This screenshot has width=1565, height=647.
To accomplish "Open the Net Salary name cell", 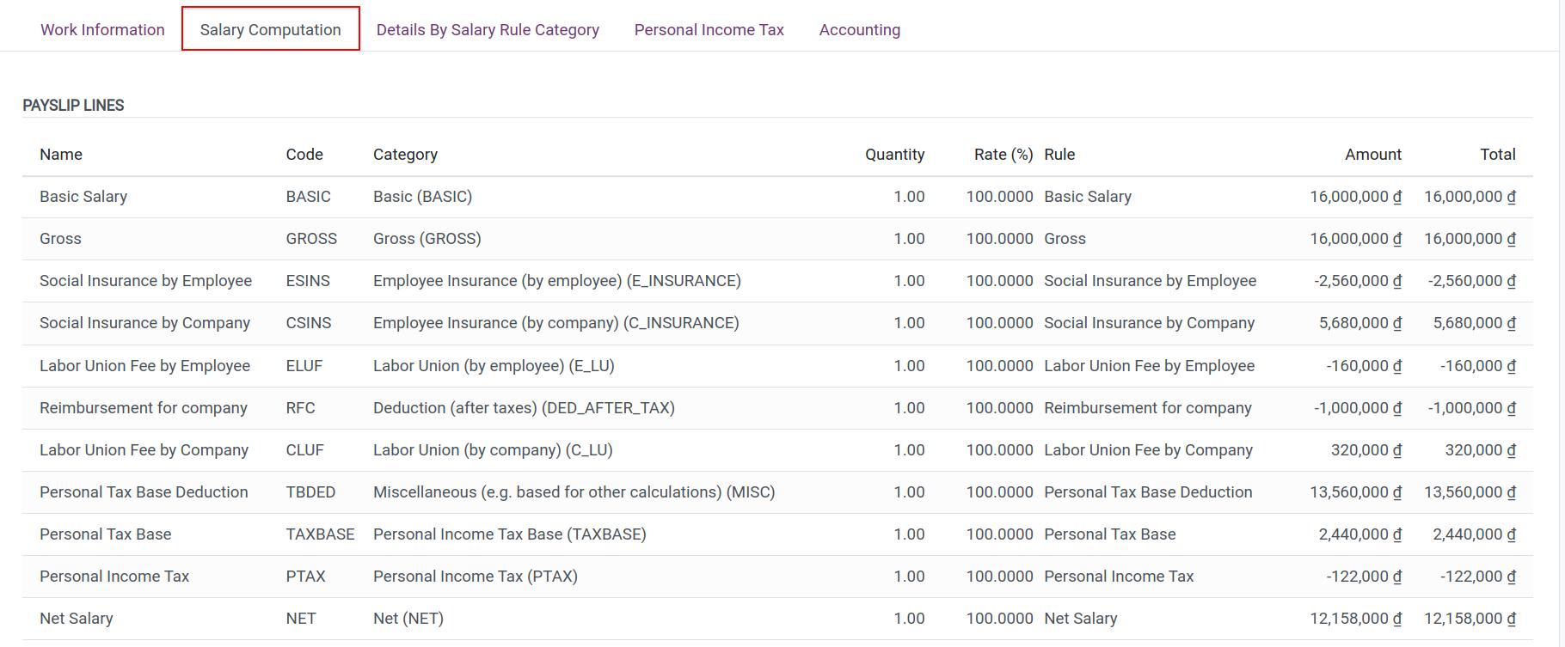I will (76, 619).
